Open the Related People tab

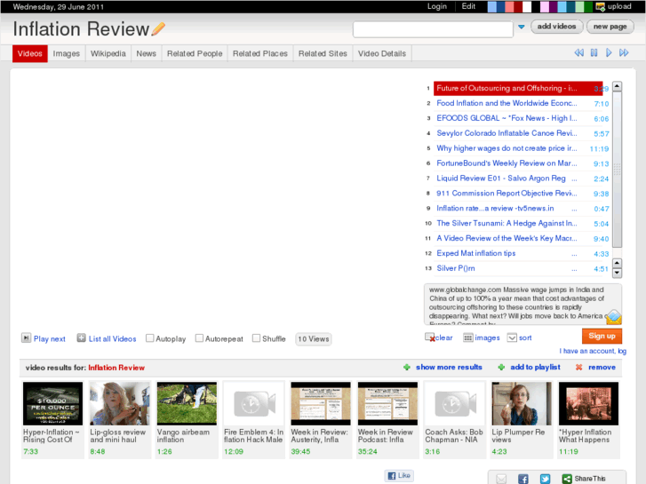click(x=195, y=53)
